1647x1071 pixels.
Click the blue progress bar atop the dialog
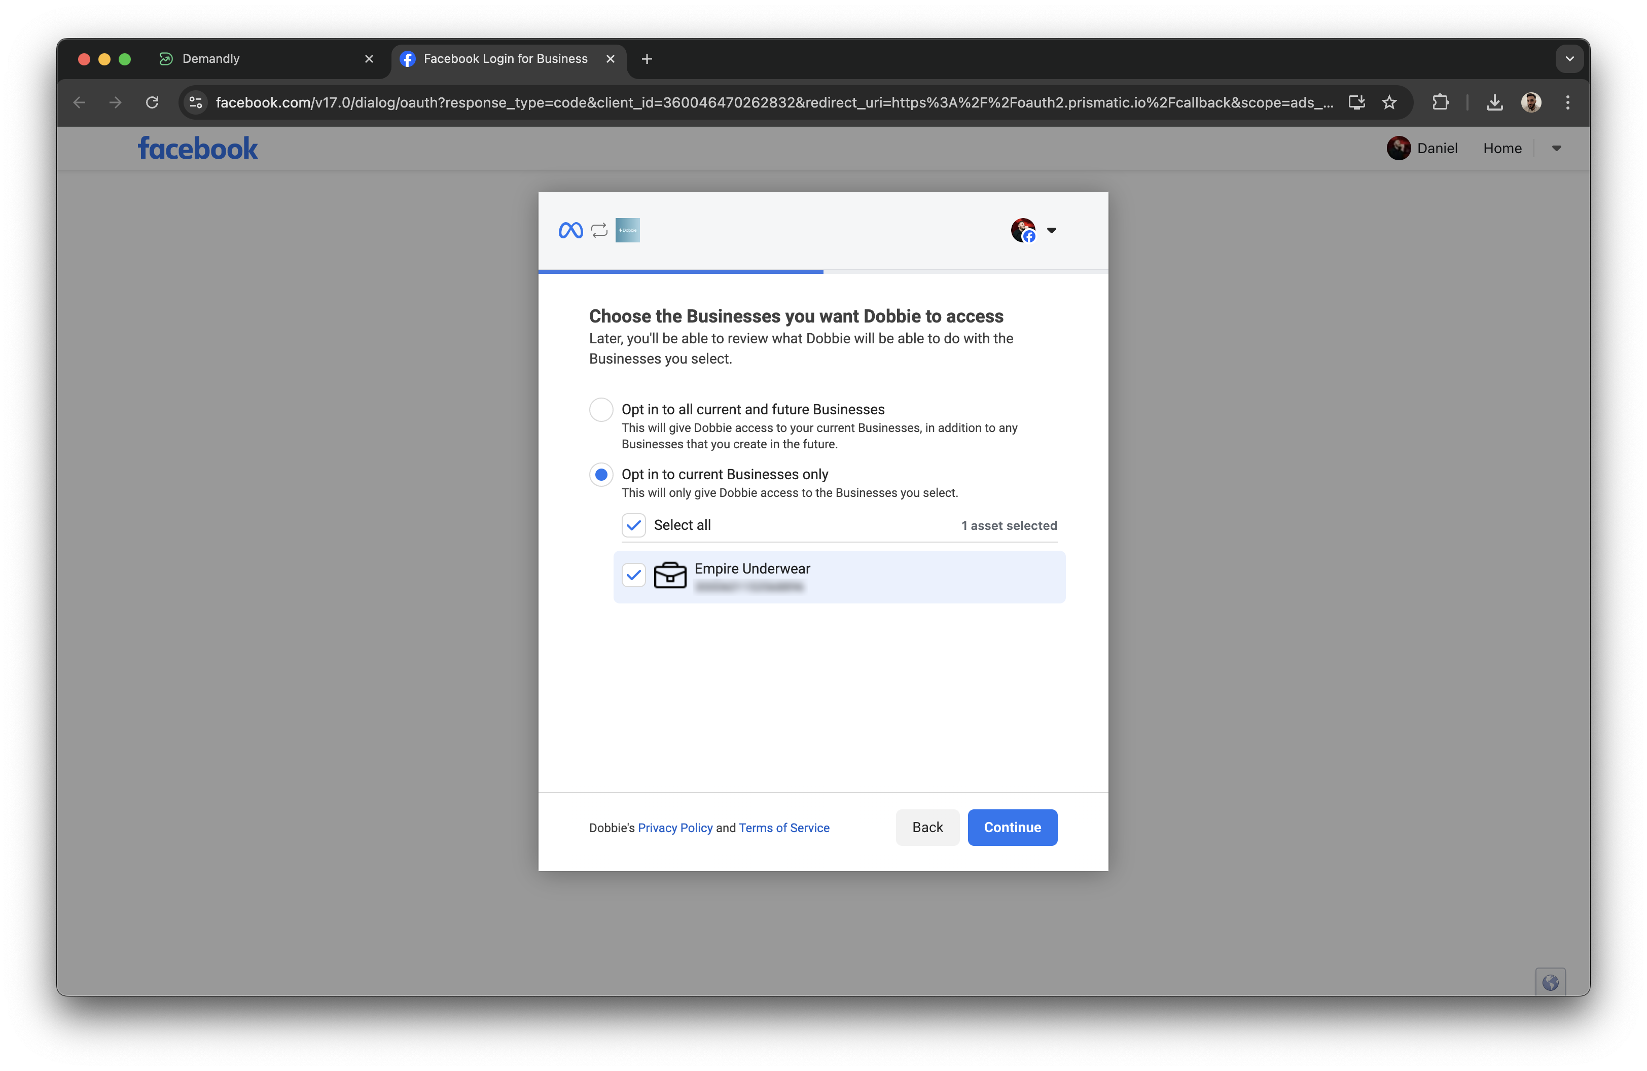[682, 271]
